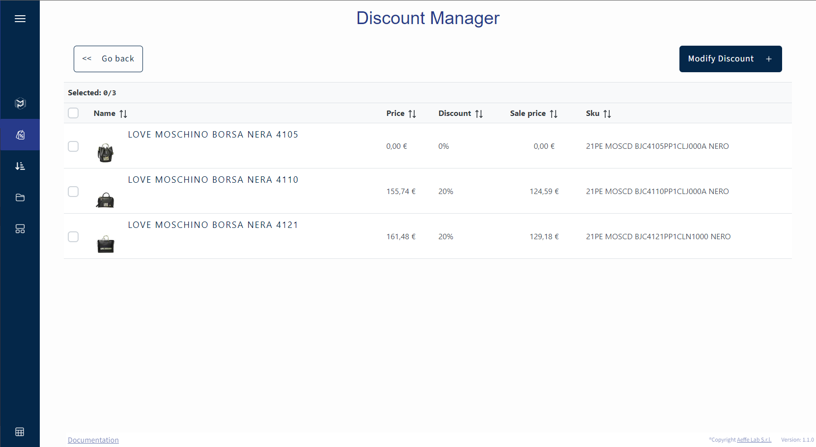
Task: Click the Selected: 0/3 counter text
Action: pyautogui.click(x=92, y=93)
